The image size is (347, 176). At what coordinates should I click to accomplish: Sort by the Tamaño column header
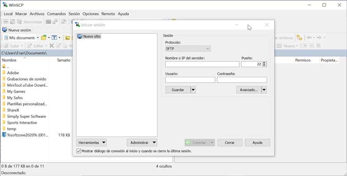(x=63, y=60)
